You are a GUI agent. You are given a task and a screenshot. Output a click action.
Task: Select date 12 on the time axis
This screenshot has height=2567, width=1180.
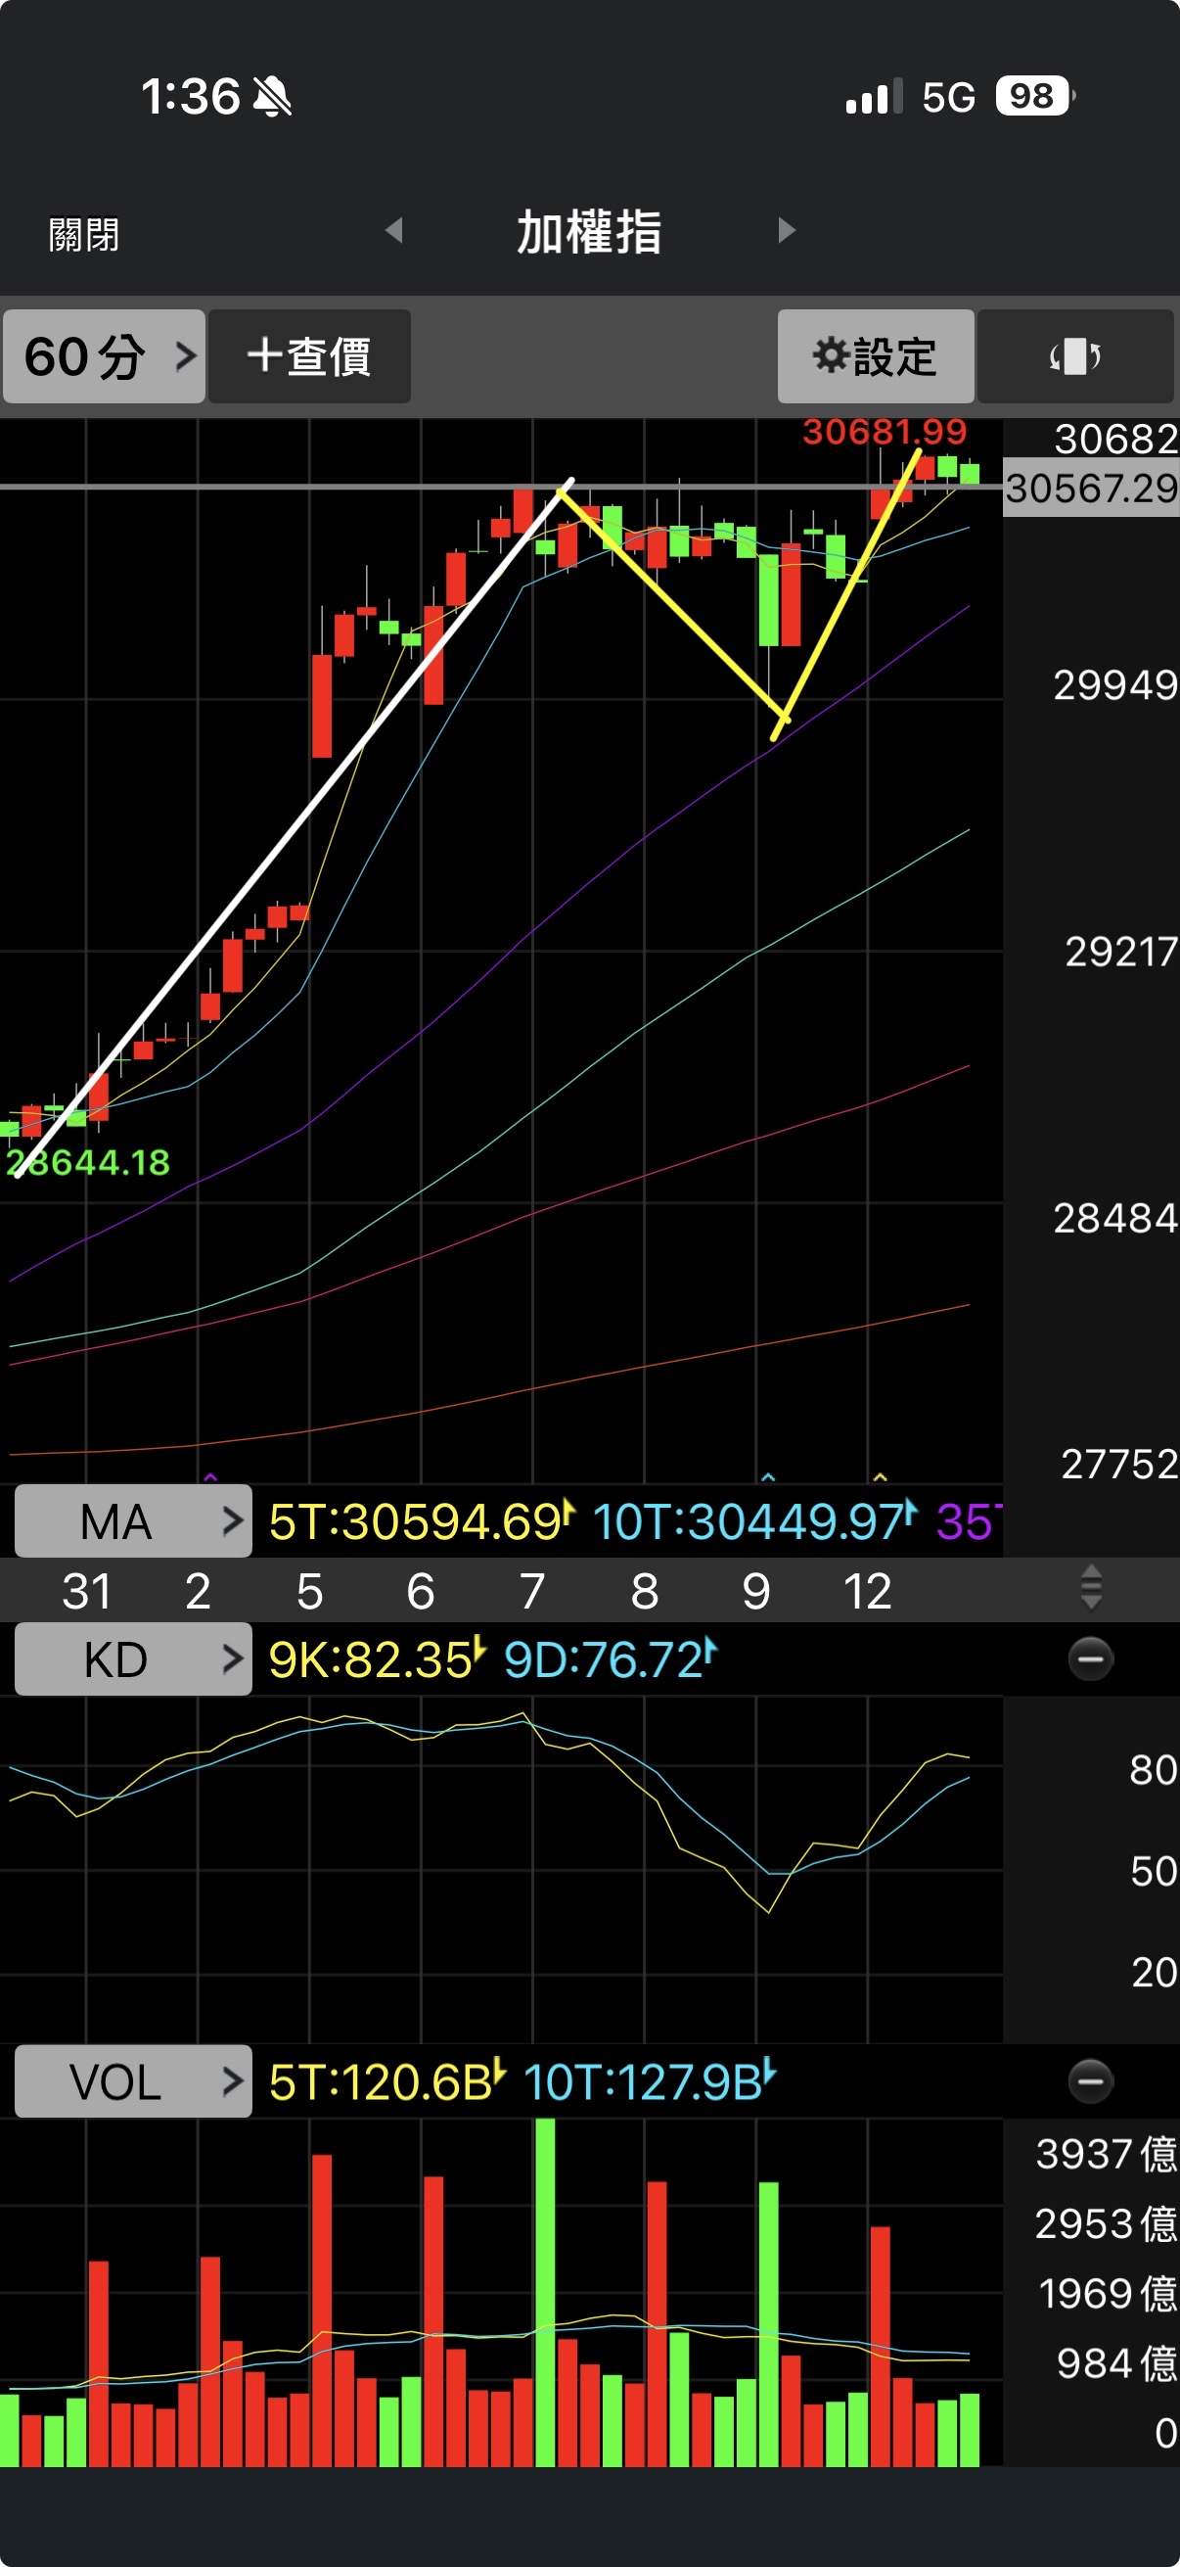[x=866, y=1590]
